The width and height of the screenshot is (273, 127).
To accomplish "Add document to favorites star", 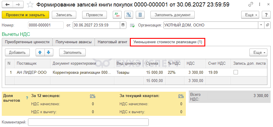I will [x=30, y=5].
